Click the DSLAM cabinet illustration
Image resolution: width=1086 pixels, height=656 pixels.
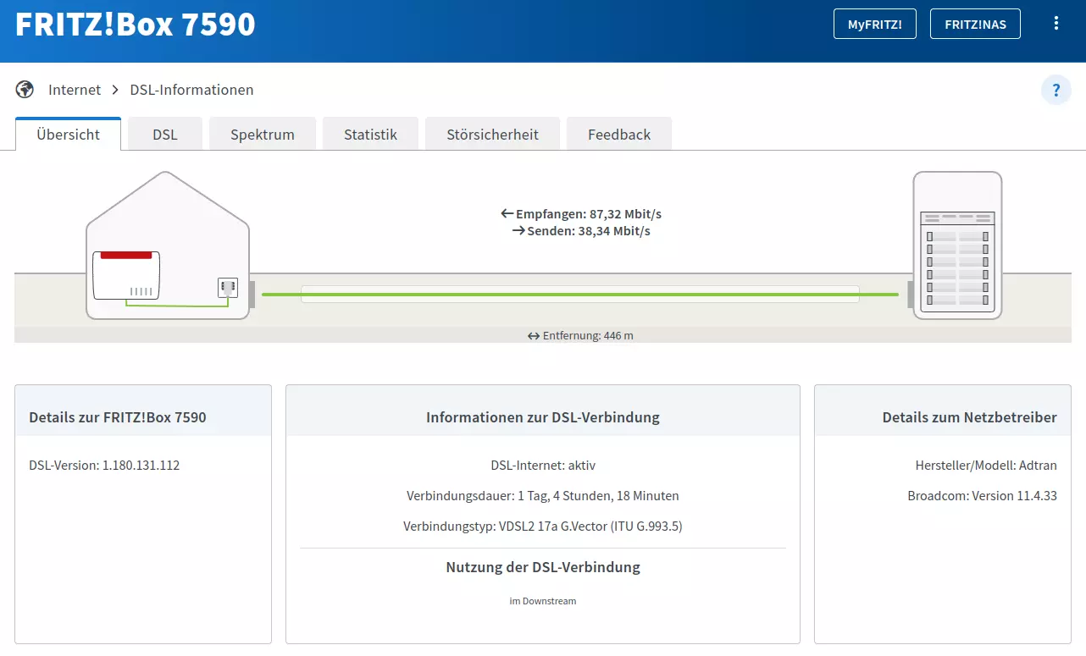click(957, 245)
